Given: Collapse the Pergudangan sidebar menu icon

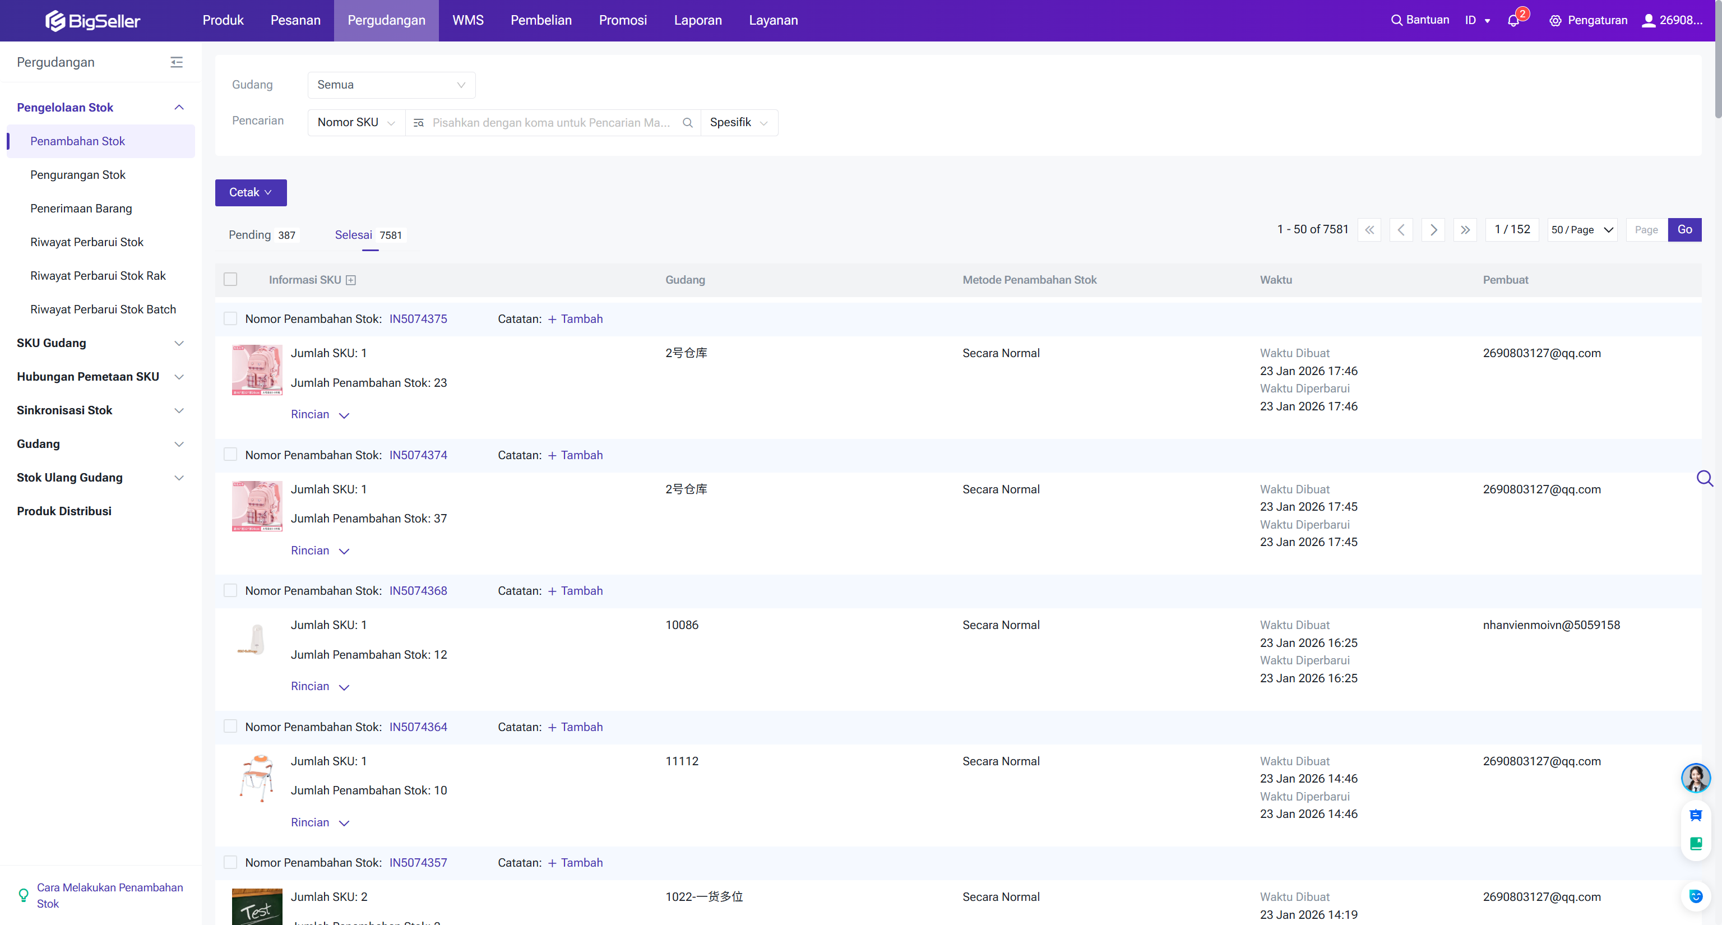Looking at the screenshot, I should (177, 62).
